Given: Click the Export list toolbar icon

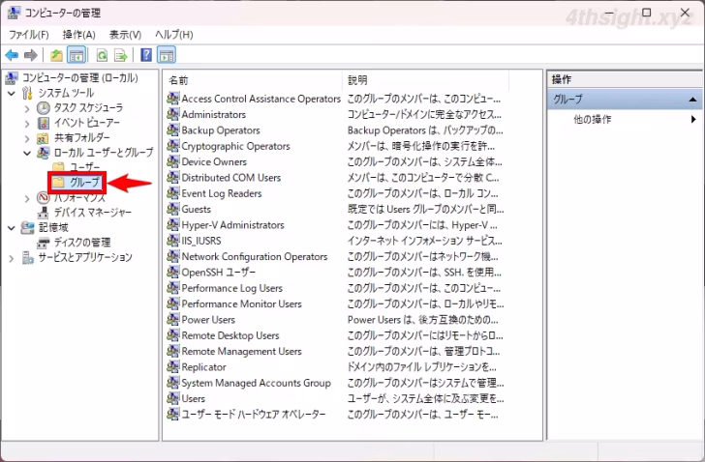Looking at the screenshot, I should click(120, 55).
